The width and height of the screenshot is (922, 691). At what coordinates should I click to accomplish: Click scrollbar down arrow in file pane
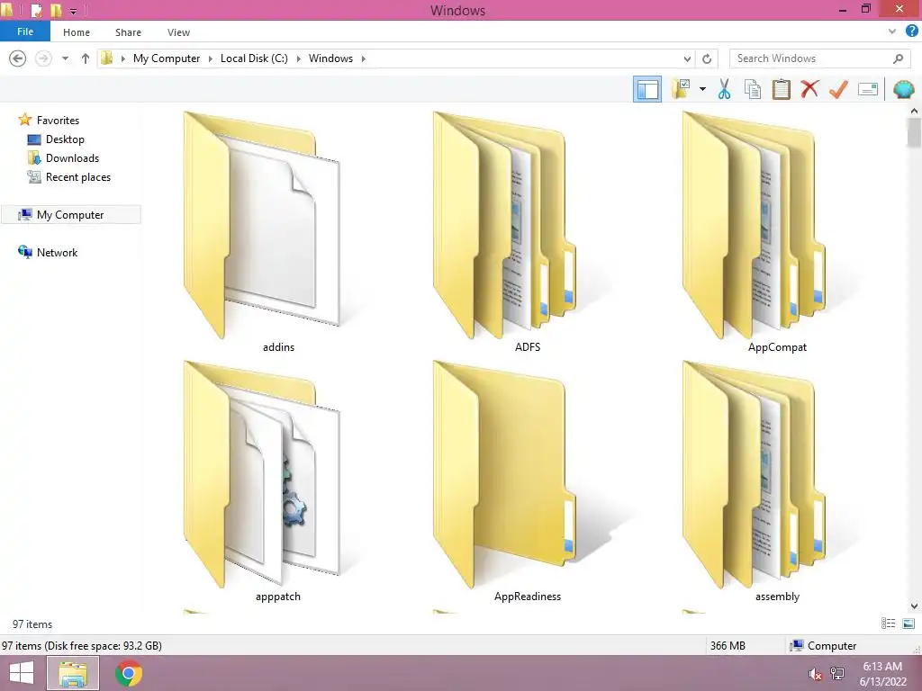pyautogui.click(x=914, y=606)
